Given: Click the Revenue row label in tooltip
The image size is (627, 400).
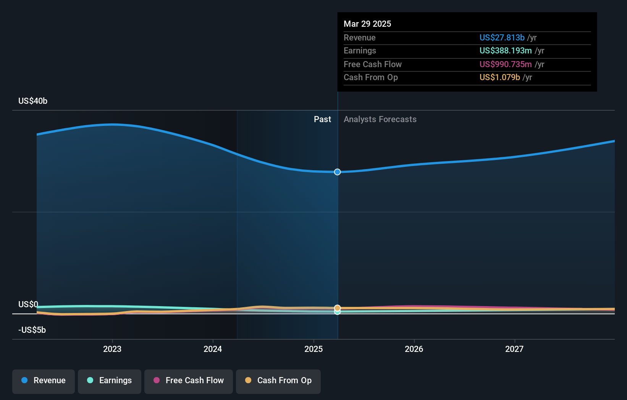Looking at the screenshot, I should coord(359,37).
